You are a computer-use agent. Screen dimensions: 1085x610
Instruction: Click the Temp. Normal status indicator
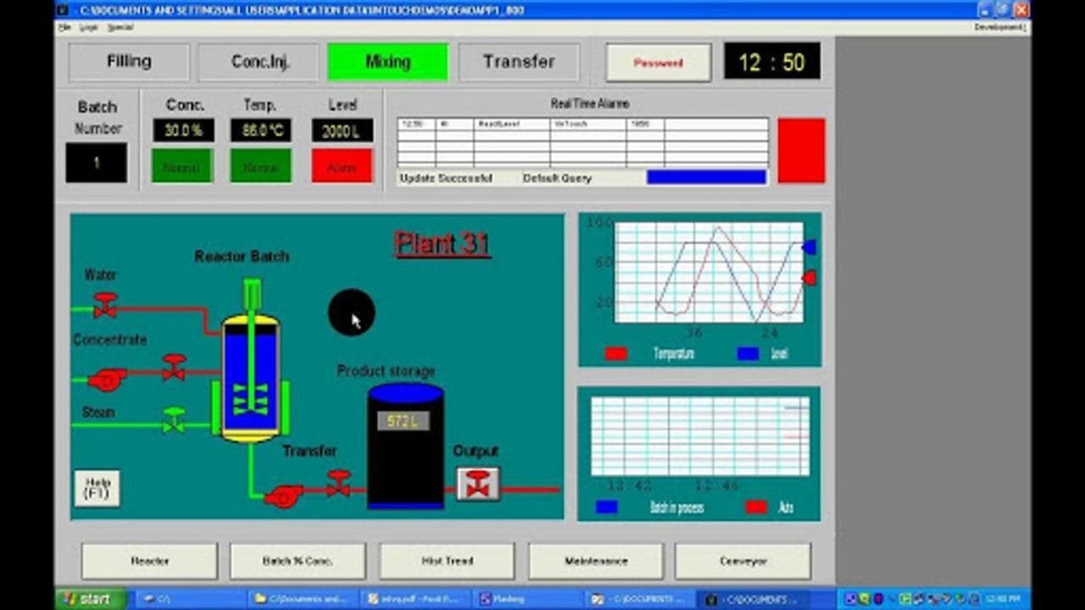click(x=260, y=166)
